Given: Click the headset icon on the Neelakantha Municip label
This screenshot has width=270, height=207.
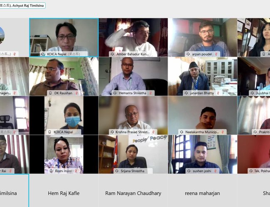Looking at the screenshot, I should click(x=182, y=132).
